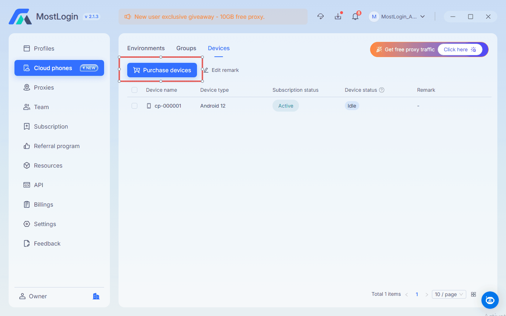Click Edit remark for devices
The image size is (506, 316).
tap(221, 70)
